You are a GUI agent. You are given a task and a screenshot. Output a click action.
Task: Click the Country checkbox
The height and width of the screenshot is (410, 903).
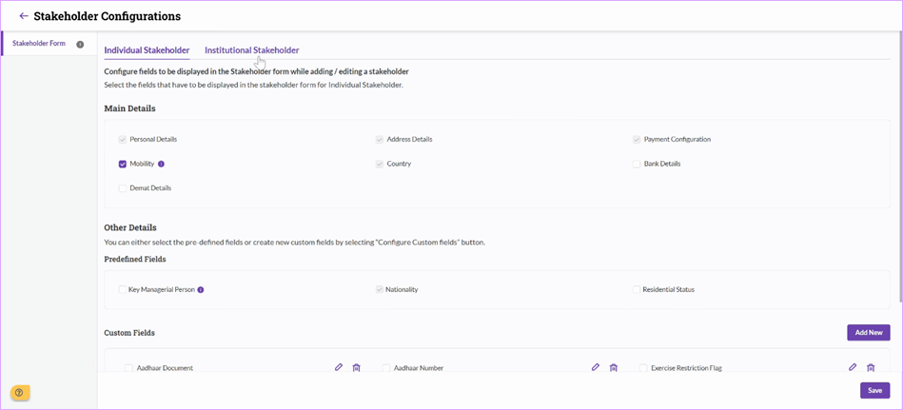click(380, 164)
